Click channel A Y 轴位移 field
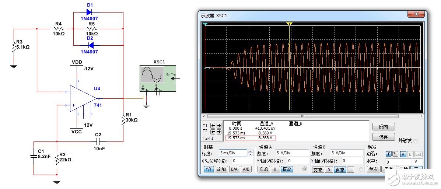 click(298, 161)
